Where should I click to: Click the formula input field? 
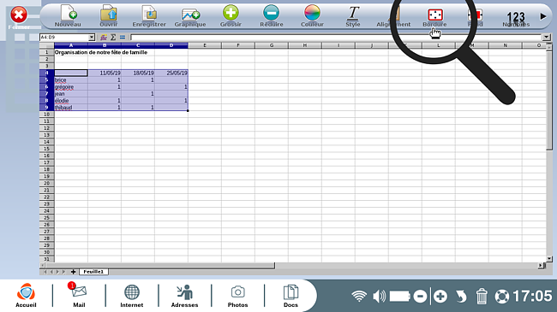coord(336,38)
